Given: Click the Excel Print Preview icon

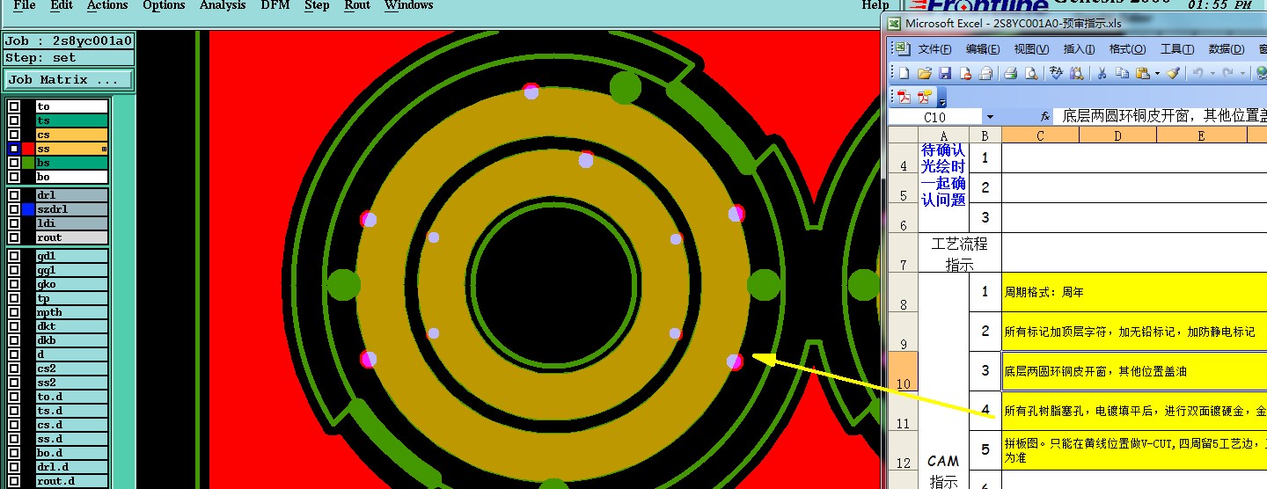Looking at the screenshot, I should tap(1031, 73).
